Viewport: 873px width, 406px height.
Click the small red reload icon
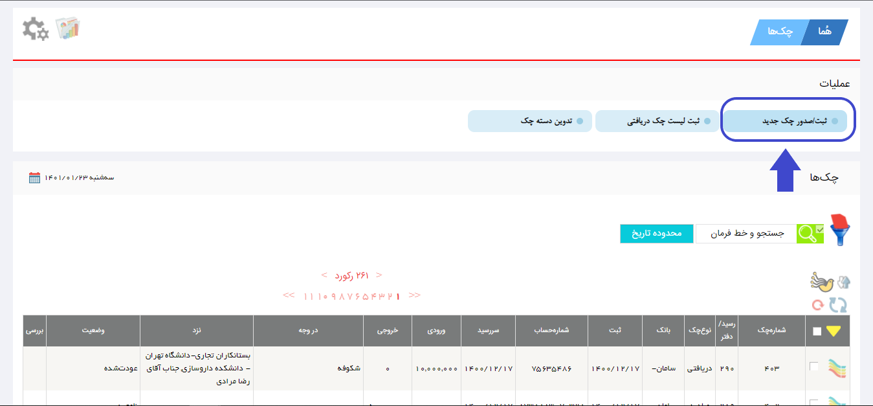click(818, 305)
